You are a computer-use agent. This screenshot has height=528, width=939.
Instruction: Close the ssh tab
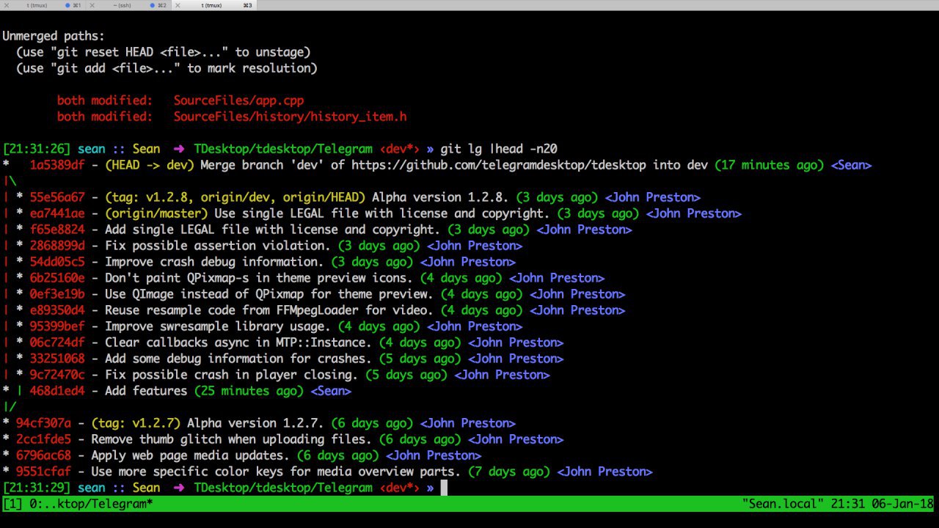click(92, 5)
